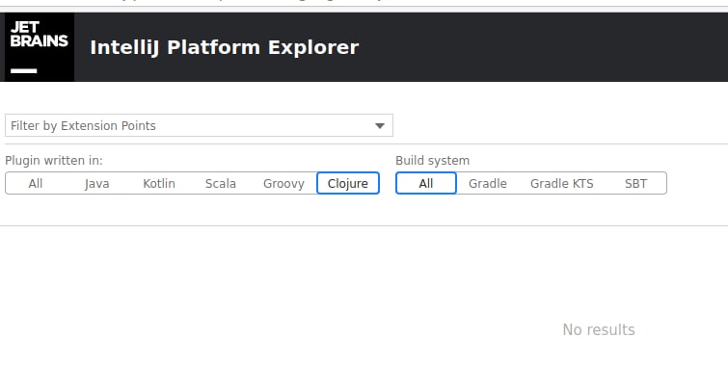Choose Gradle KTS build system

pos(562,183)
